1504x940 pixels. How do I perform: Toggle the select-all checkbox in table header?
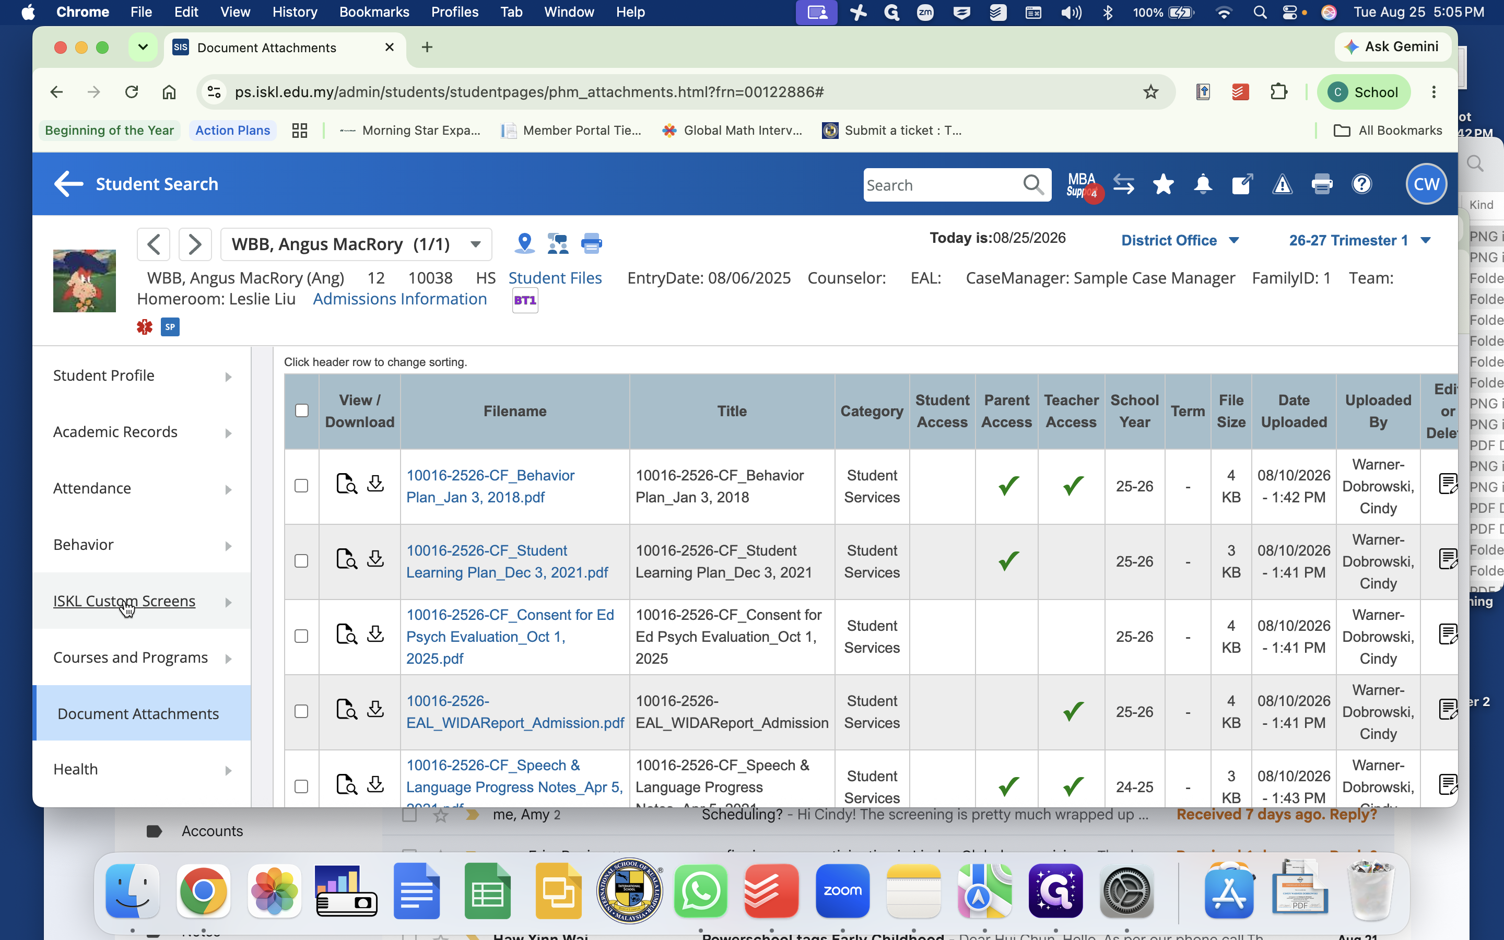[301, 410]
